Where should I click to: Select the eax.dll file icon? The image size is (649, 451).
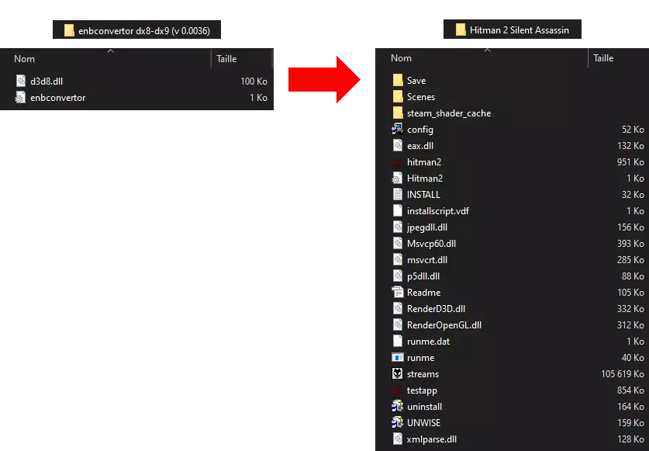pos(397,145)
